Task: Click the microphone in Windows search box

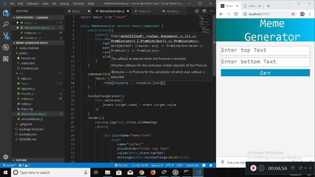Action: (x=86, y=173)
